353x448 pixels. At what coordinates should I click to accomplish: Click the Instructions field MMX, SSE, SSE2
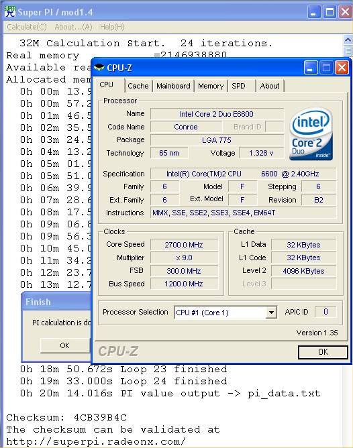[243, 213]
